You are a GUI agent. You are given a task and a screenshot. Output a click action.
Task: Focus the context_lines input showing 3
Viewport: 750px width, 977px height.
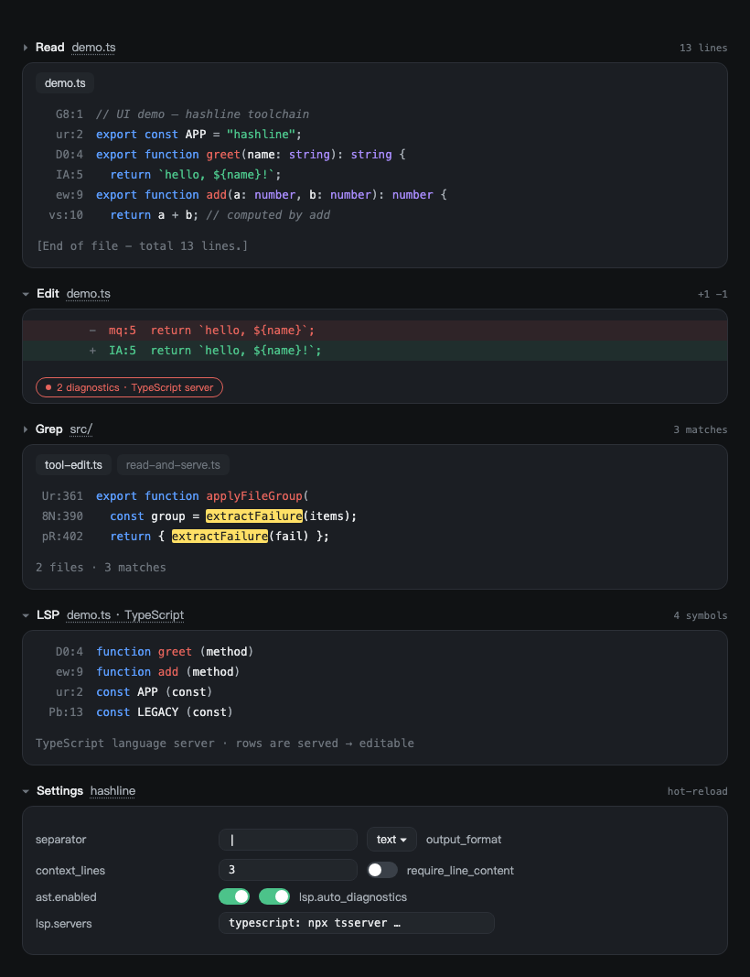click(288, 870)
